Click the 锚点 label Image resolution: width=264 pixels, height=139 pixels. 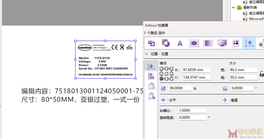[x=163, y=63]
